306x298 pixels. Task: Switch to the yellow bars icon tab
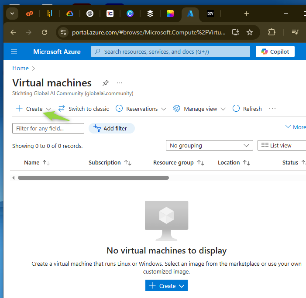coord(50,14)
